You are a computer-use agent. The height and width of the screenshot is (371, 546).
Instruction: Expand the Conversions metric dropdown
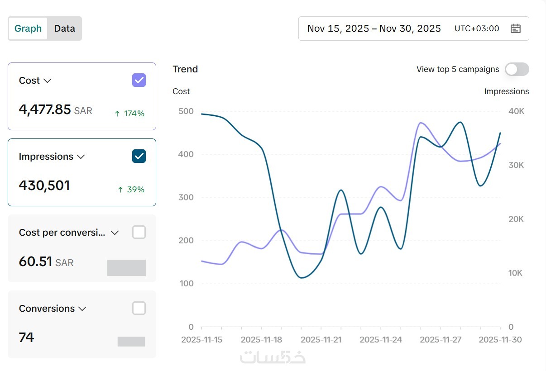pos(82,309)
